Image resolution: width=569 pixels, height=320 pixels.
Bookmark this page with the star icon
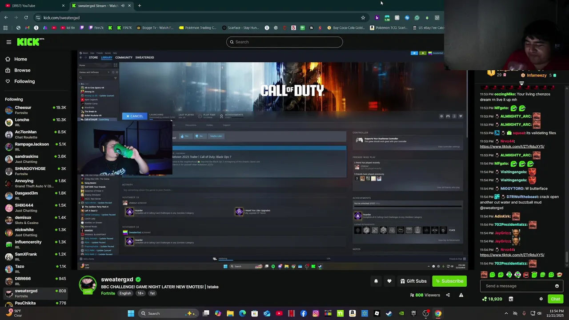[363, 18]
